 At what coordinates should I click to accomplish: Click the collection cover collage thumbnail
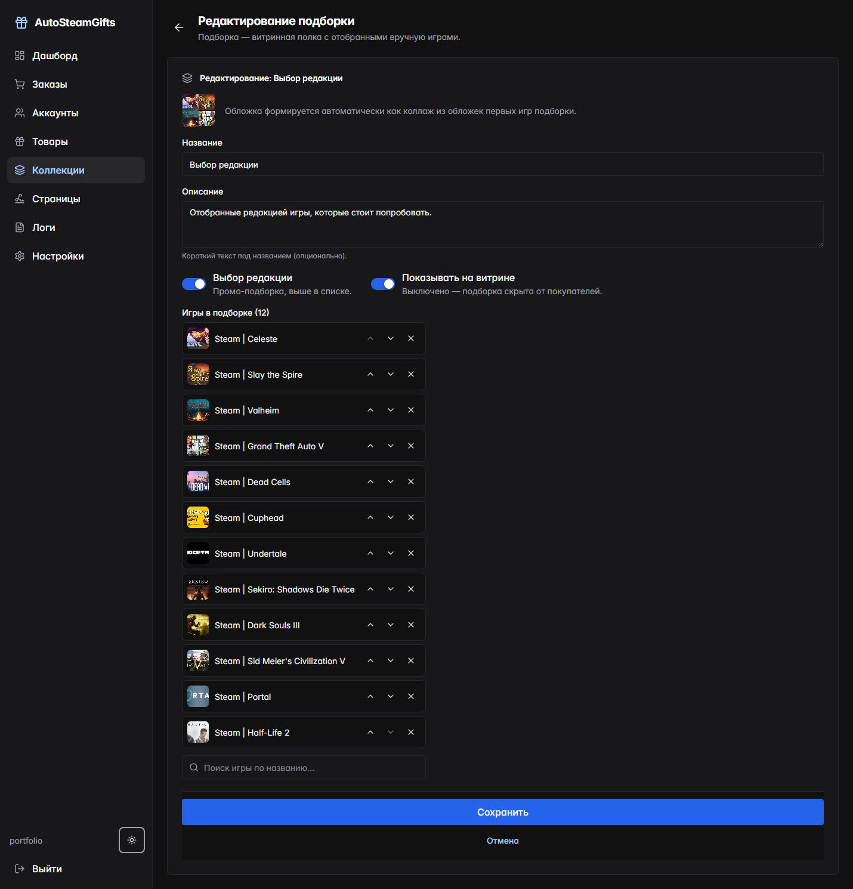coord(199,110)
